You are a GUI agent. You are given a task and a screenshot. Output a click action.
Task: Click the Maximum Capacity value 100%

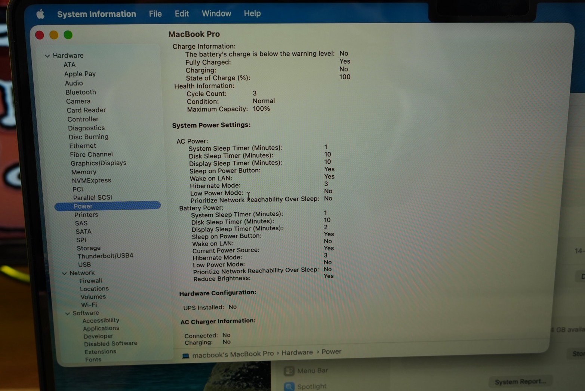point(261,109)
